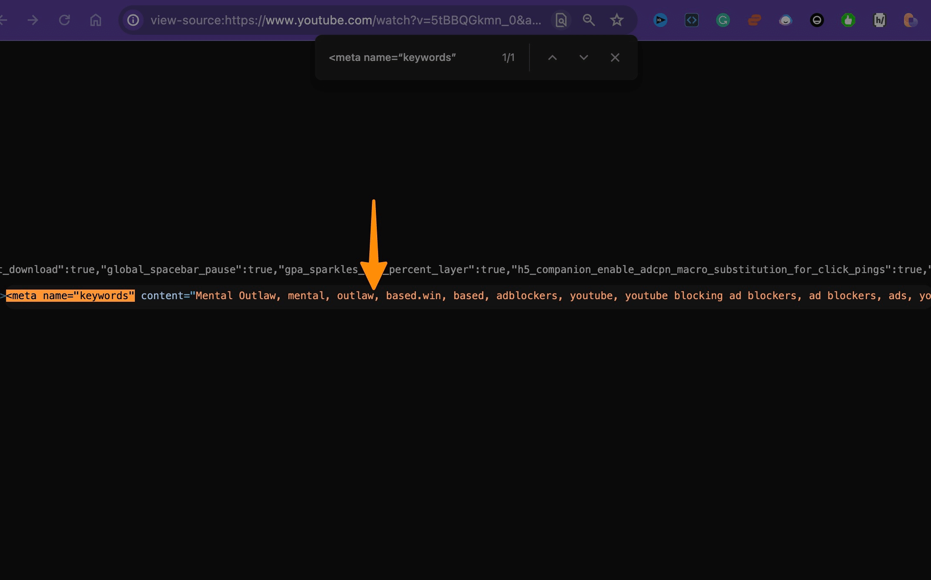This screenshot has width=931, height=580.
Task: Go forward with the browser forward arrow
Action: (x=33, y=20)
